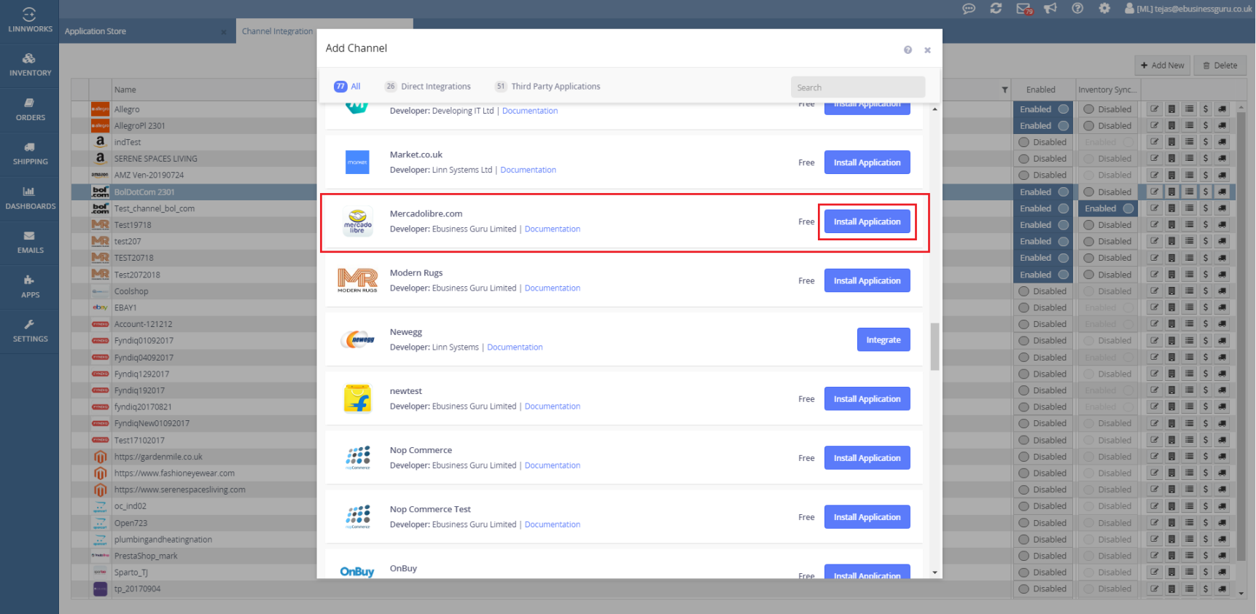Toggle Inventory Sync for Test_channel_bol_com
Screen dimensions: 1256x614
[1108, 208]
